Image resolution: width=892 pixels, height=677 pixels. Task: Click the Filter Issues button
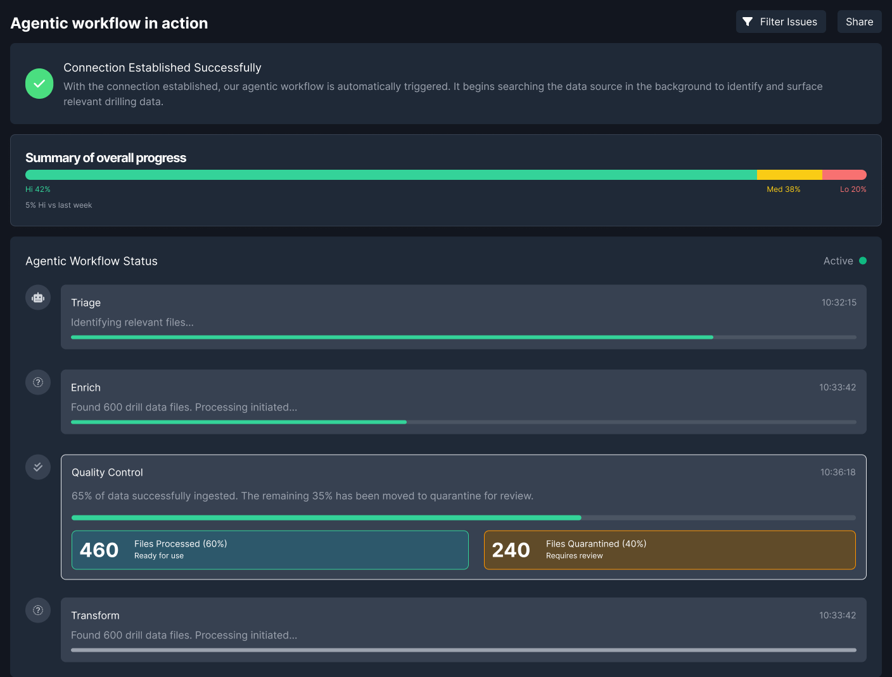(x=780, y=22)
